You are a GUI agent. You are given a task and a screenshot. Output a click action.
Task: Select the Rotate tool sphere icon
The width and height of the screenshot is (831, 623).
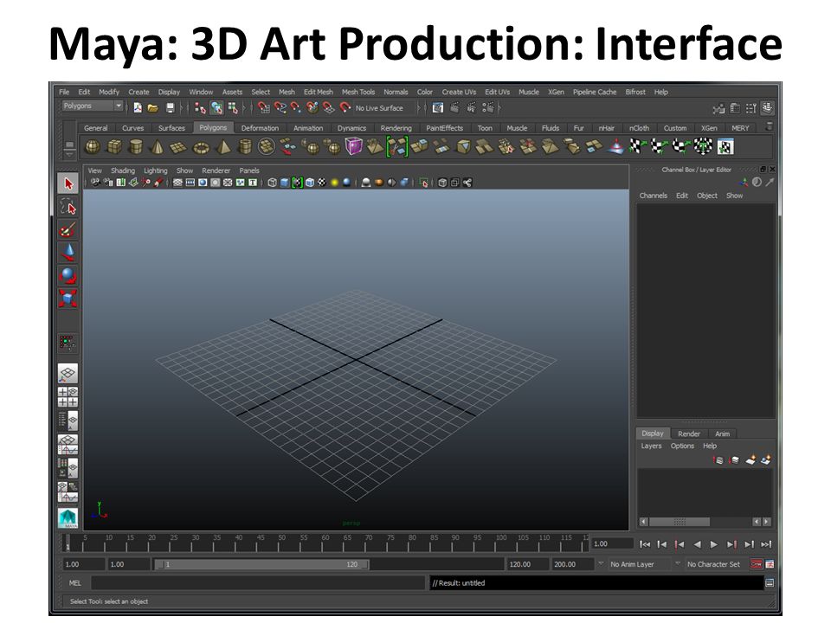68,275
